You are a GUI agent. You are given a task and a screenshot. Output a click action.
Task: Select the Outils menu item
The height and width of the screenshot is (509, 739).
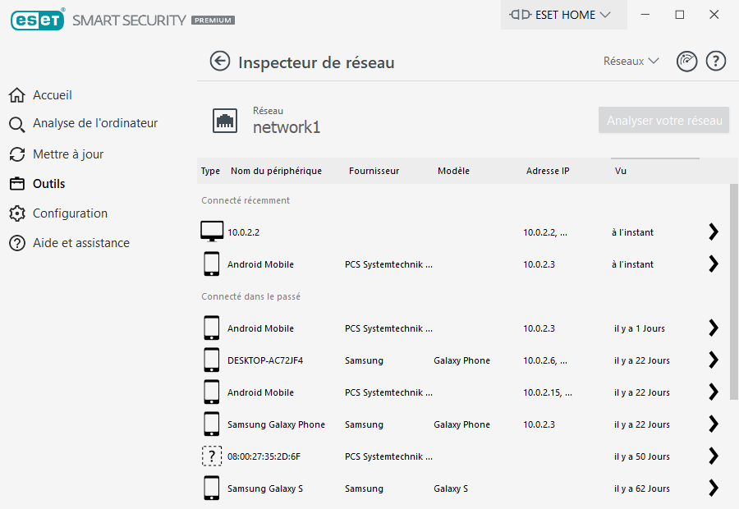coord(48,184)
